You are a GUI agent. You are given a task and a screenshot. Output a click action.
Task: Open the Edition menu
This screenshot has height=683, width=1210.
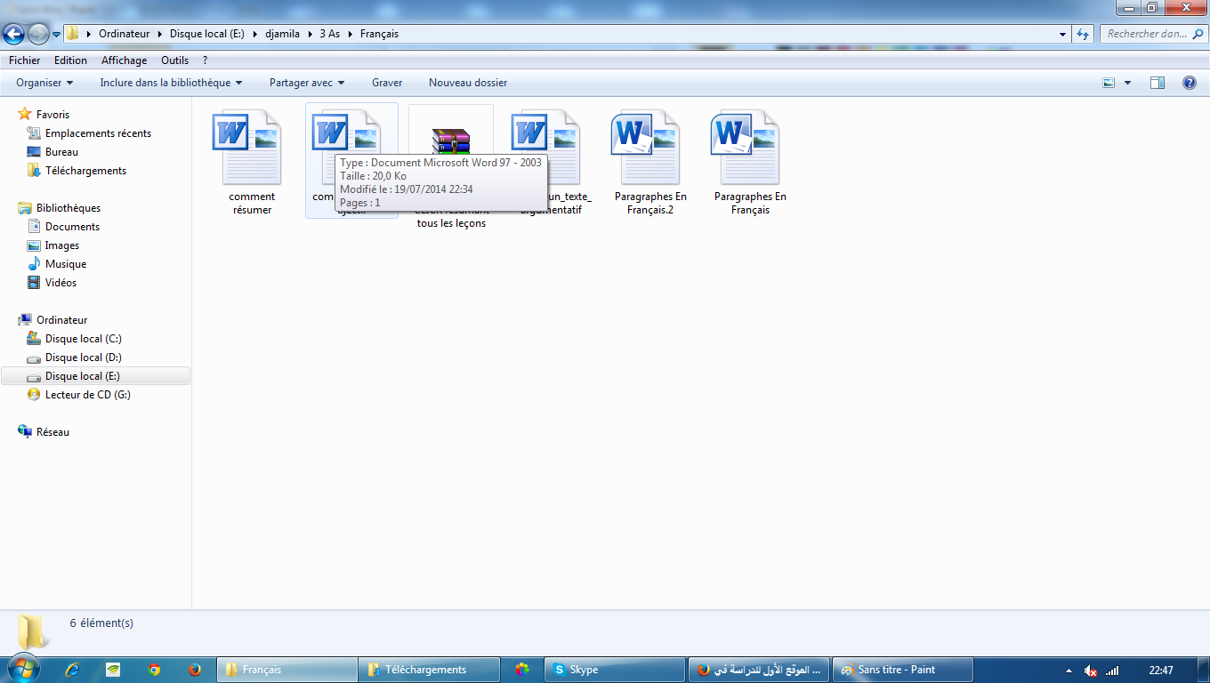[x=70, y=60]
